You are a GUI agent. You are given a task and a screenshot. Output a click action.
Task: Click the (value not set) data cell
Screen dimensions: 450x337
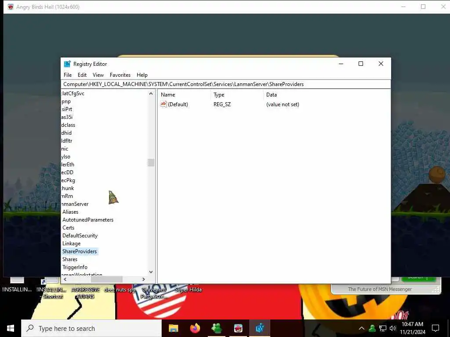point(283,104)
